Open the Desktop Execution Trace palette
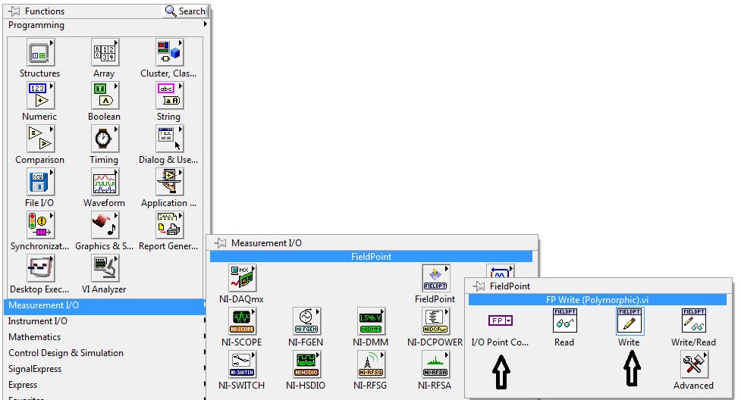Screen dimensions: 741x400 [x=40, y=269]
